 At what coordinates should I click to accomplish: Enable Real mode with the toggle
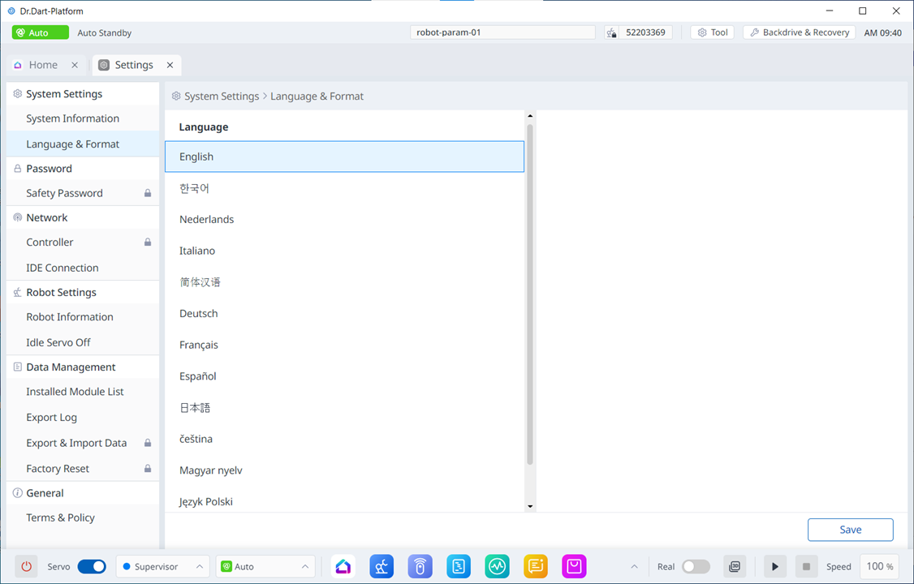point(695,566)
